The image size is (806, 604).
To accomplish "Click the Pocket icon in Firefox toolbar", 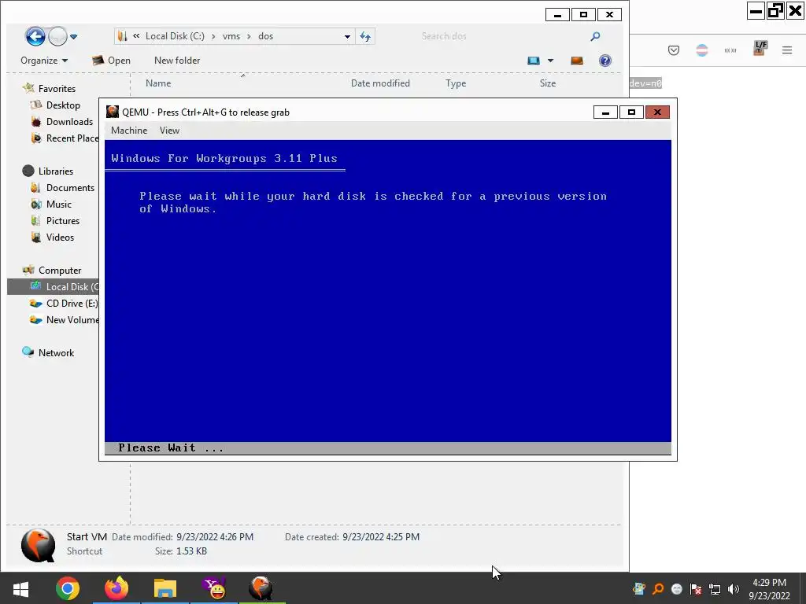I will [674, 50].
